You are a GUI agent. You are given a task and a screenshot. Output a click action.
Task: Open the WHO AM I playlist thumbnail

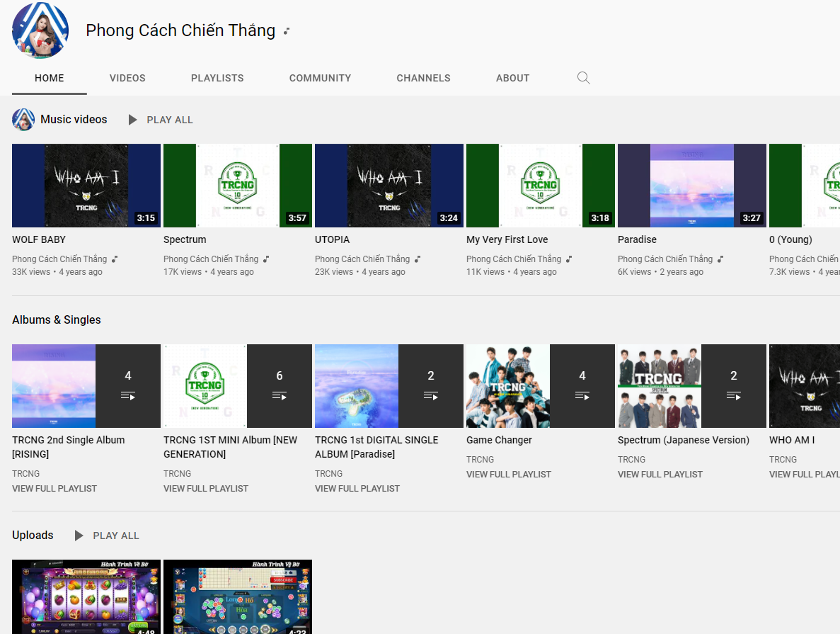805,386
